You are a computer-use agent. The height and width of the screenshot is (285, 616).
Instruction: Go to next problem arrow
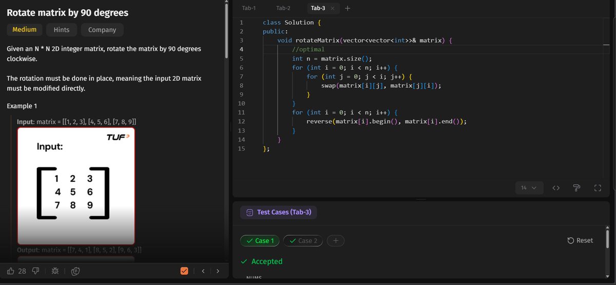click(x=218, y=271)
